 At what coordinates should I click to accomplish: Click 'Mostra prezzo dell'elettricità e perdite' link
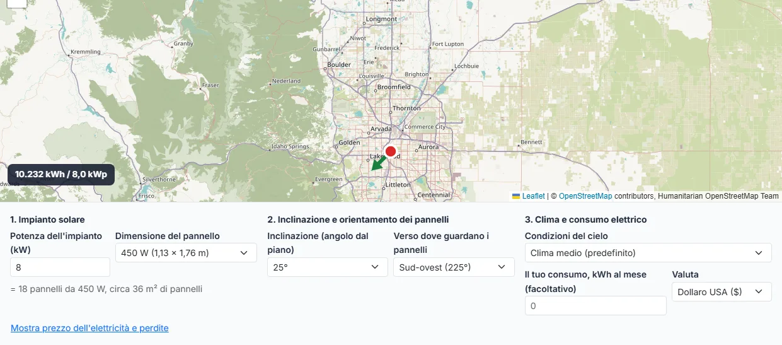89,329
